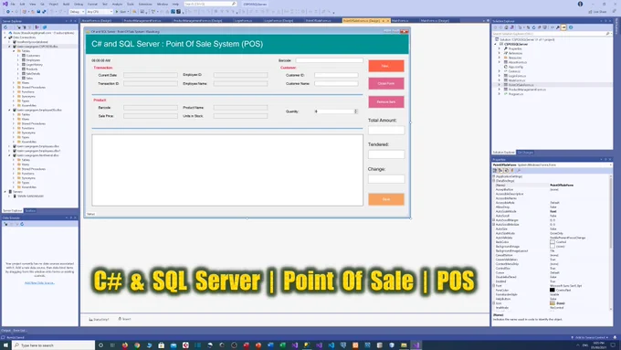Viewport: 621px width, 350px height.
Task: Expand the Servers node
Action: coord(5,192)
